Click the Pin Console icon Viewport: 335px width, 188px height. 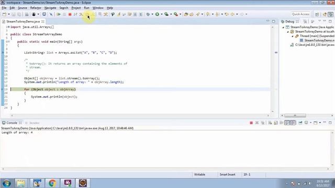(300, 123)
